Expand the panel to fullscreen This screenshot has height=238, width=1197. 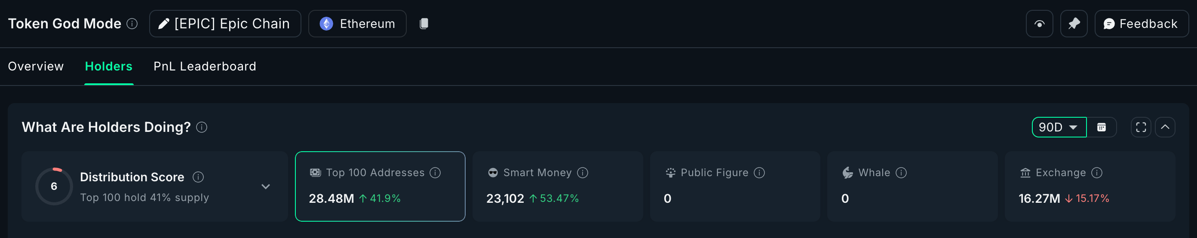tap(1141, 127)
